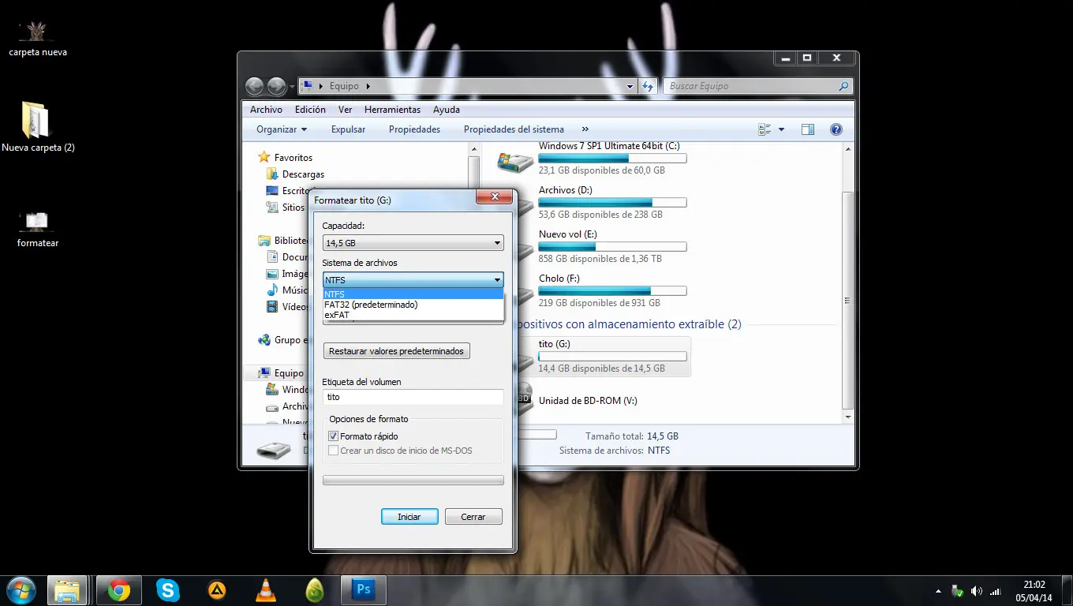Viewport: 1073px width, 606px height.
Task: Click Equipo breadcrumb in the address bar
Action: [344, 86]
